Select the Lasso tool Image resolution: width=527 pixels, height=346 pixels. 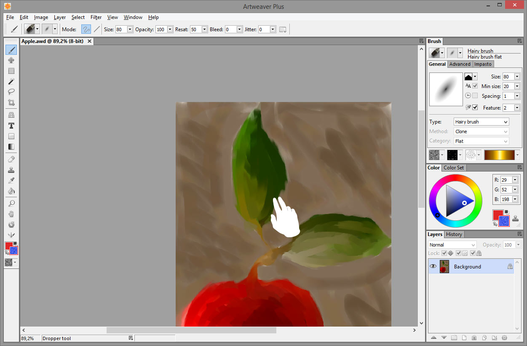11,92
